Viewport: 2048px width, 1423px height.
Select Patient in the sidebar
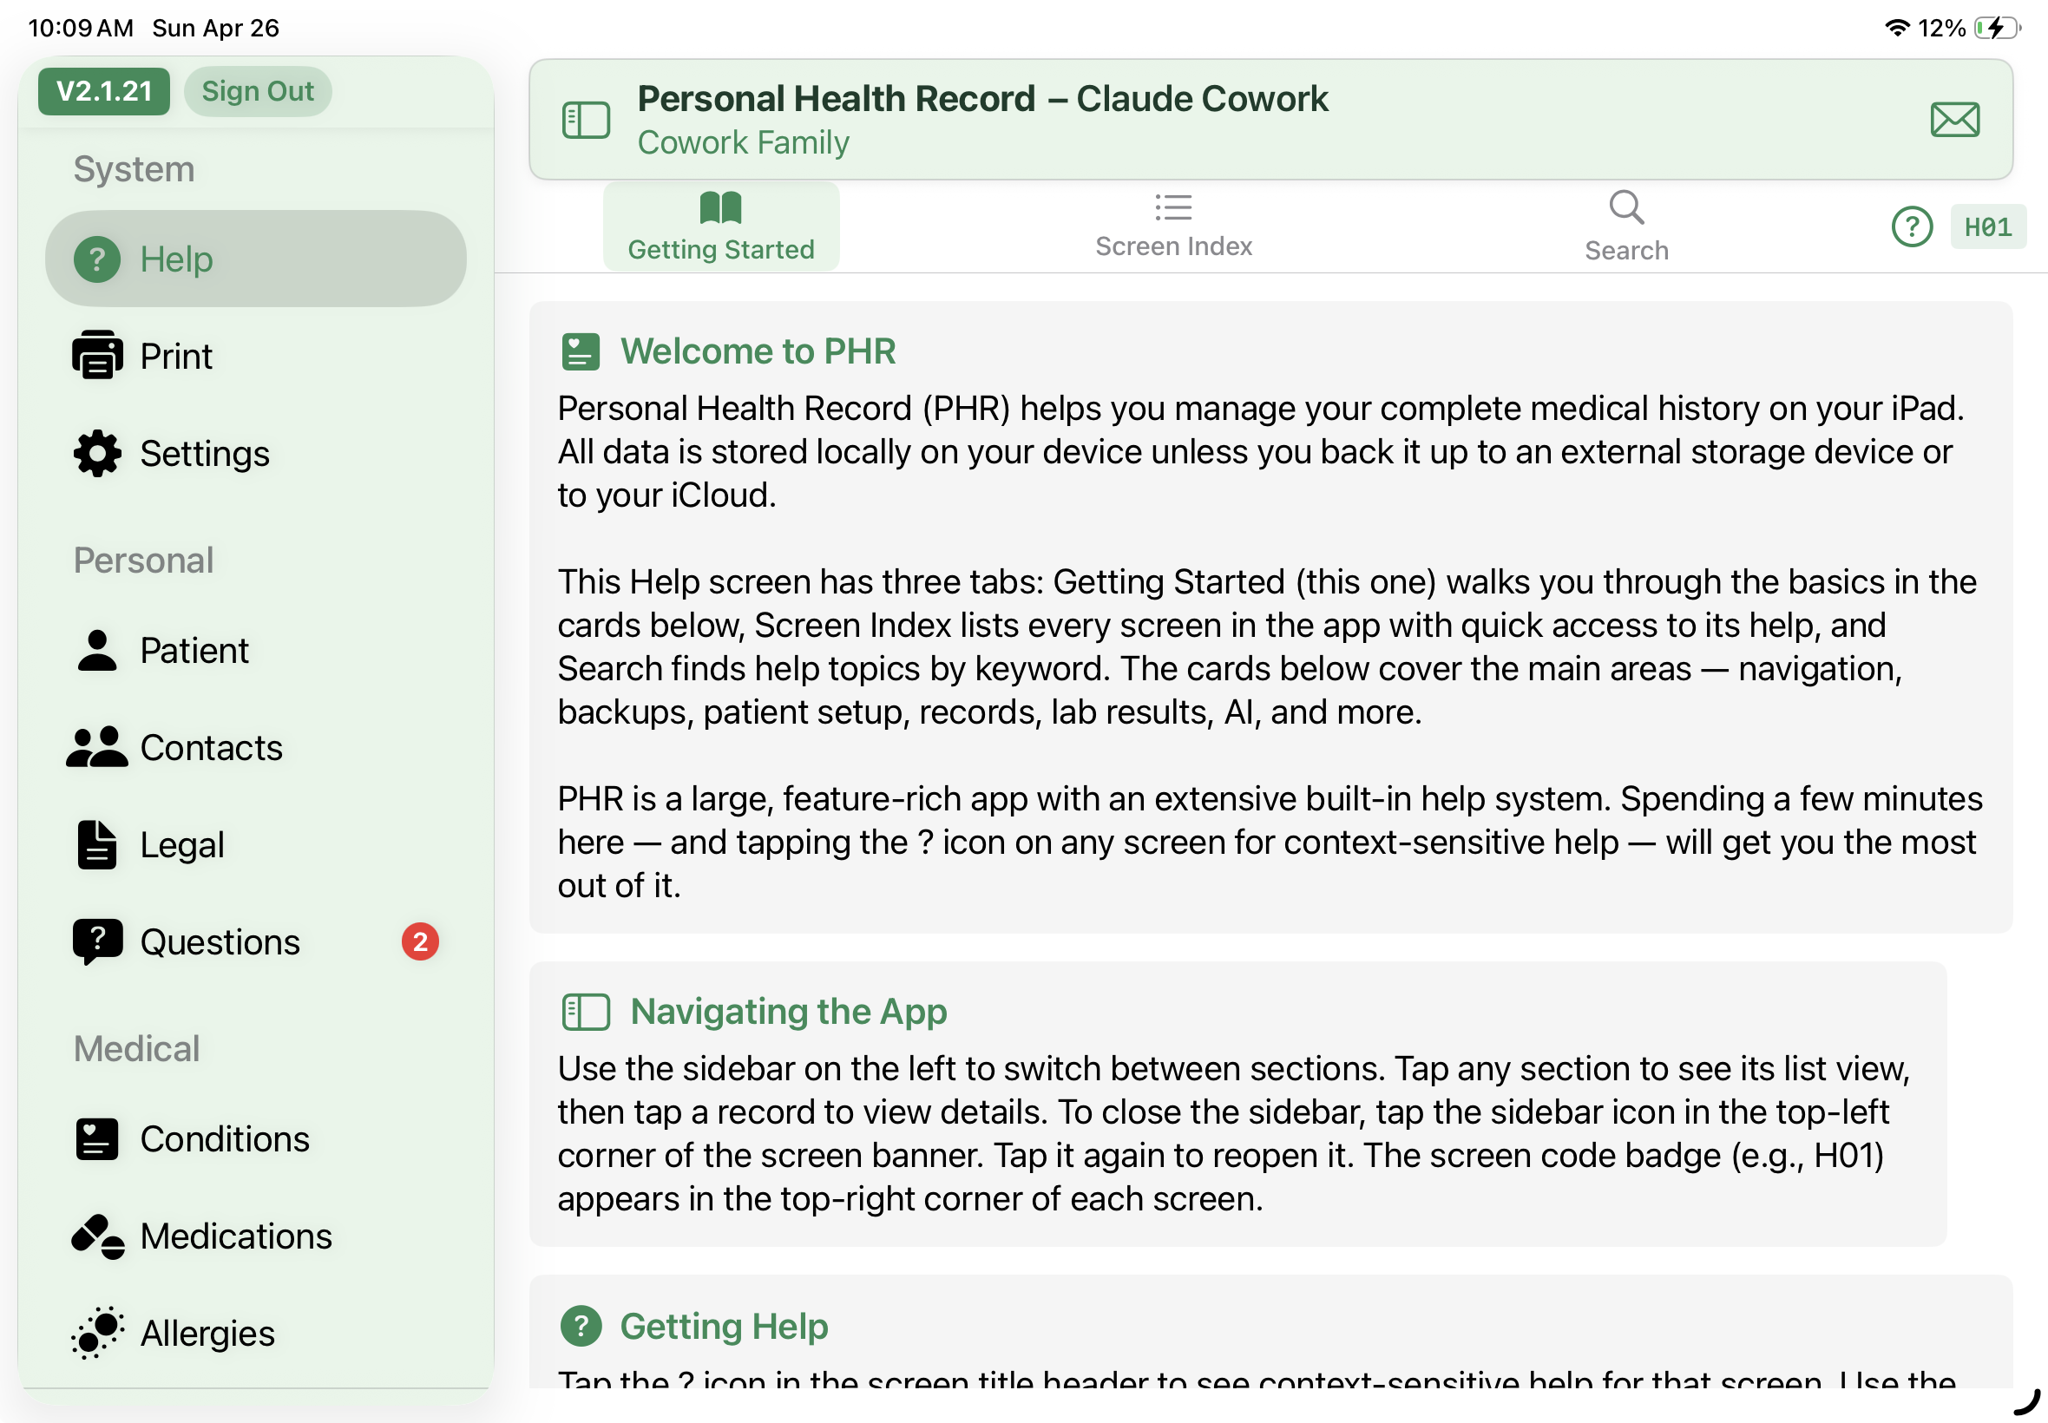[256, 650]
